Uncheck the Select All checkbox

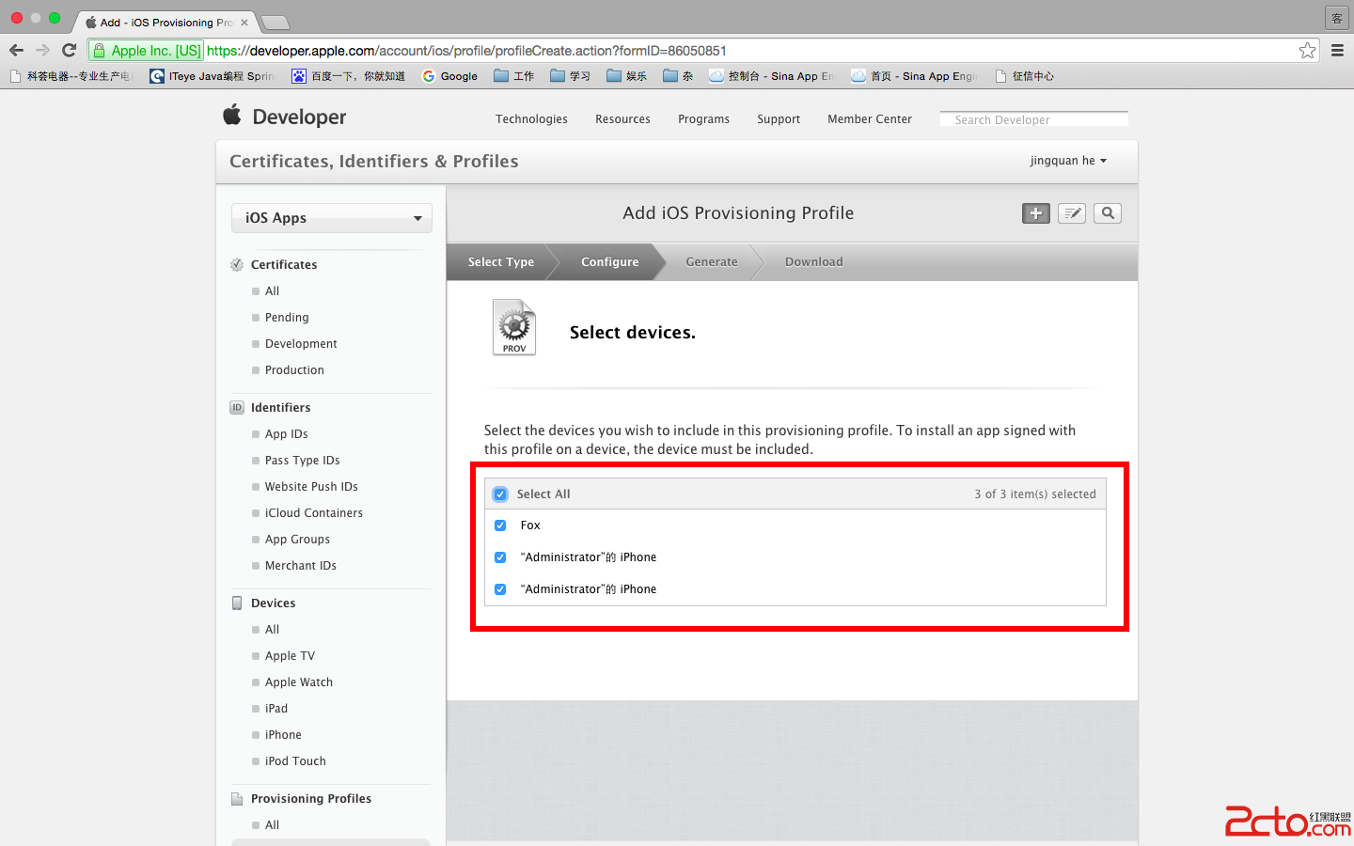(x=500, y=494)
